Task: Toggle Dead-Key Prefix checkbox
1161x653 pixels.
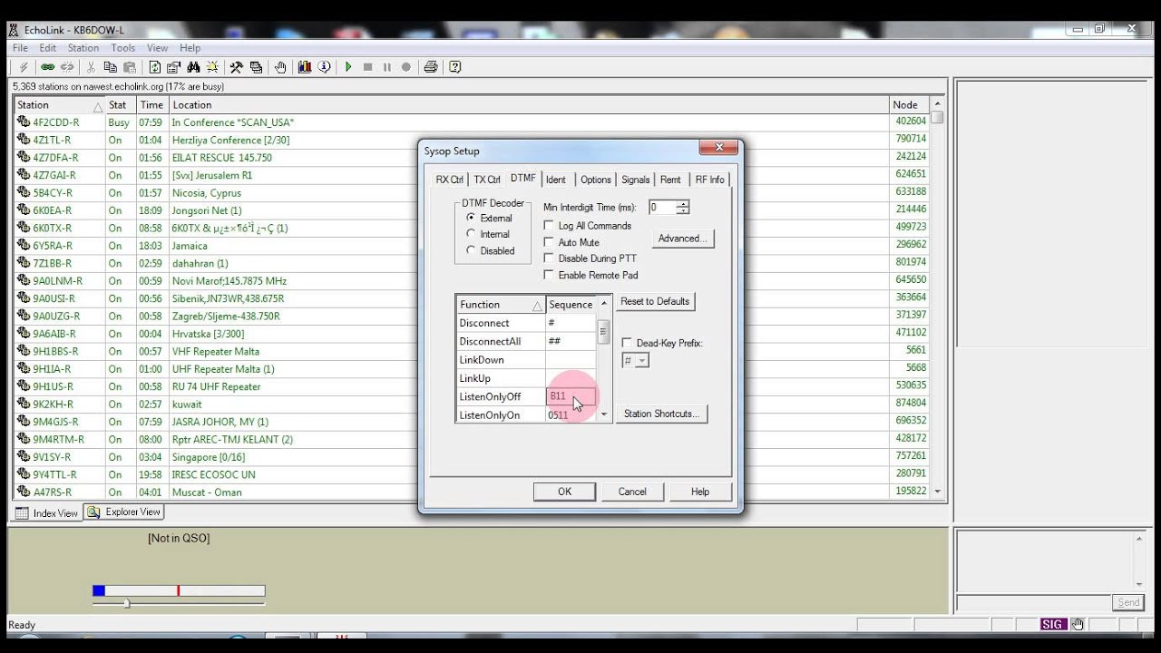Action: (x=627, y=343)
